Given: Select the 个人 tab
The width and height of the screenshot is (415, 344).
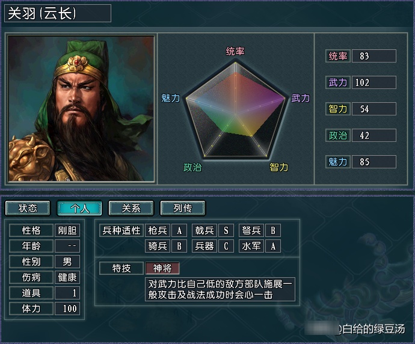Looking at the screenshot, I should point(79,208).
